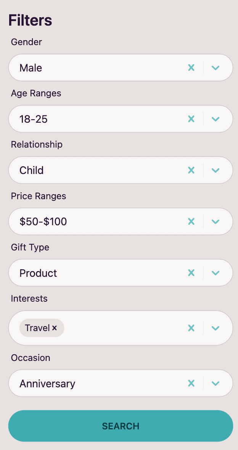Open the Age Ranges dropdown arrow

215,119
